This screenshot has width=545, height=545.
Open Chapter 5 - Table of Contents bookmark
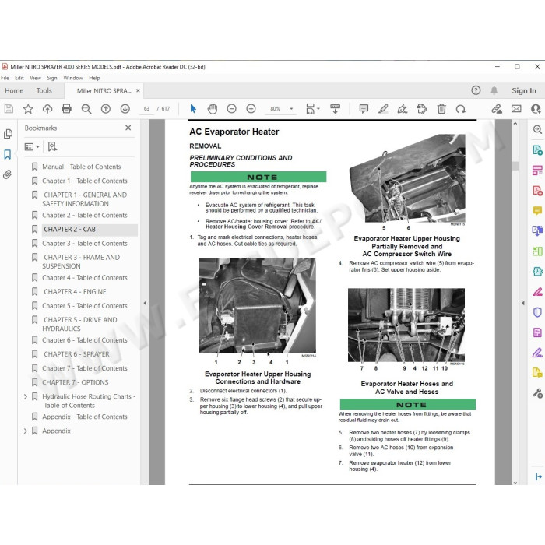point(84,306)
